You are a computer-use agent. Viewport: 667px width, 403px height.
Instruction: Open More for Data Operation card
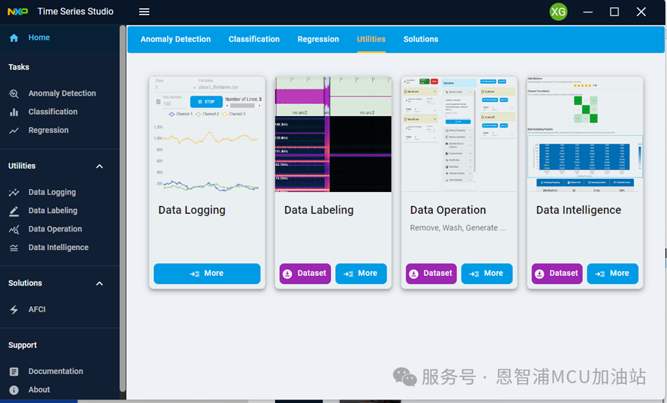click(x=486, y=273)
